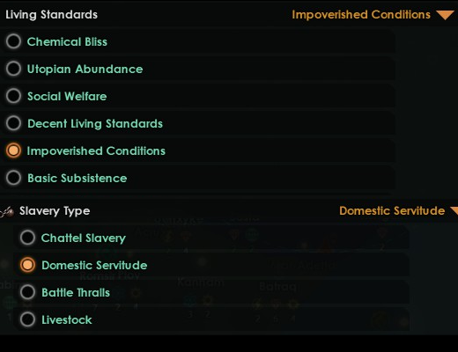Click the shackles icon beside Slavery Type
The image size is (458, 352).
tap(7, 211)
